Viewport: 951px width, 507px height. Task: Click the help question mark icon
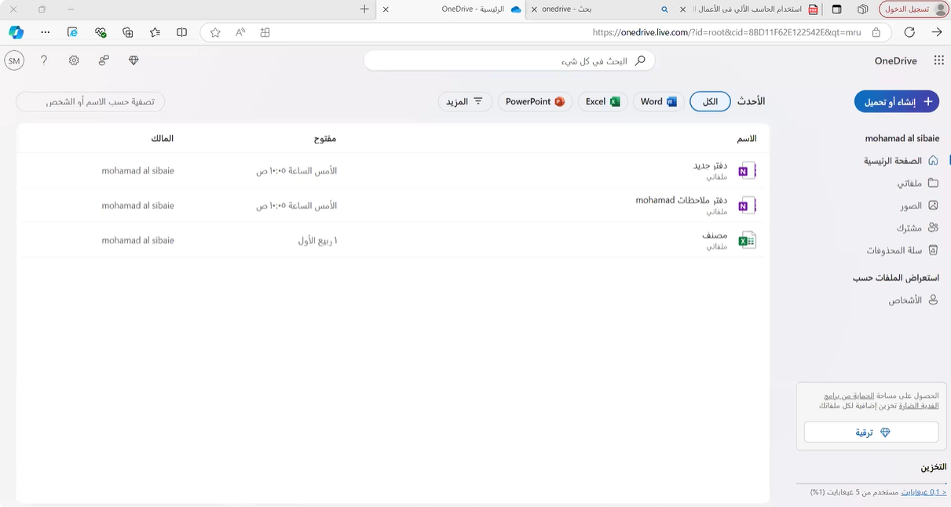click(x=44, y=60)
